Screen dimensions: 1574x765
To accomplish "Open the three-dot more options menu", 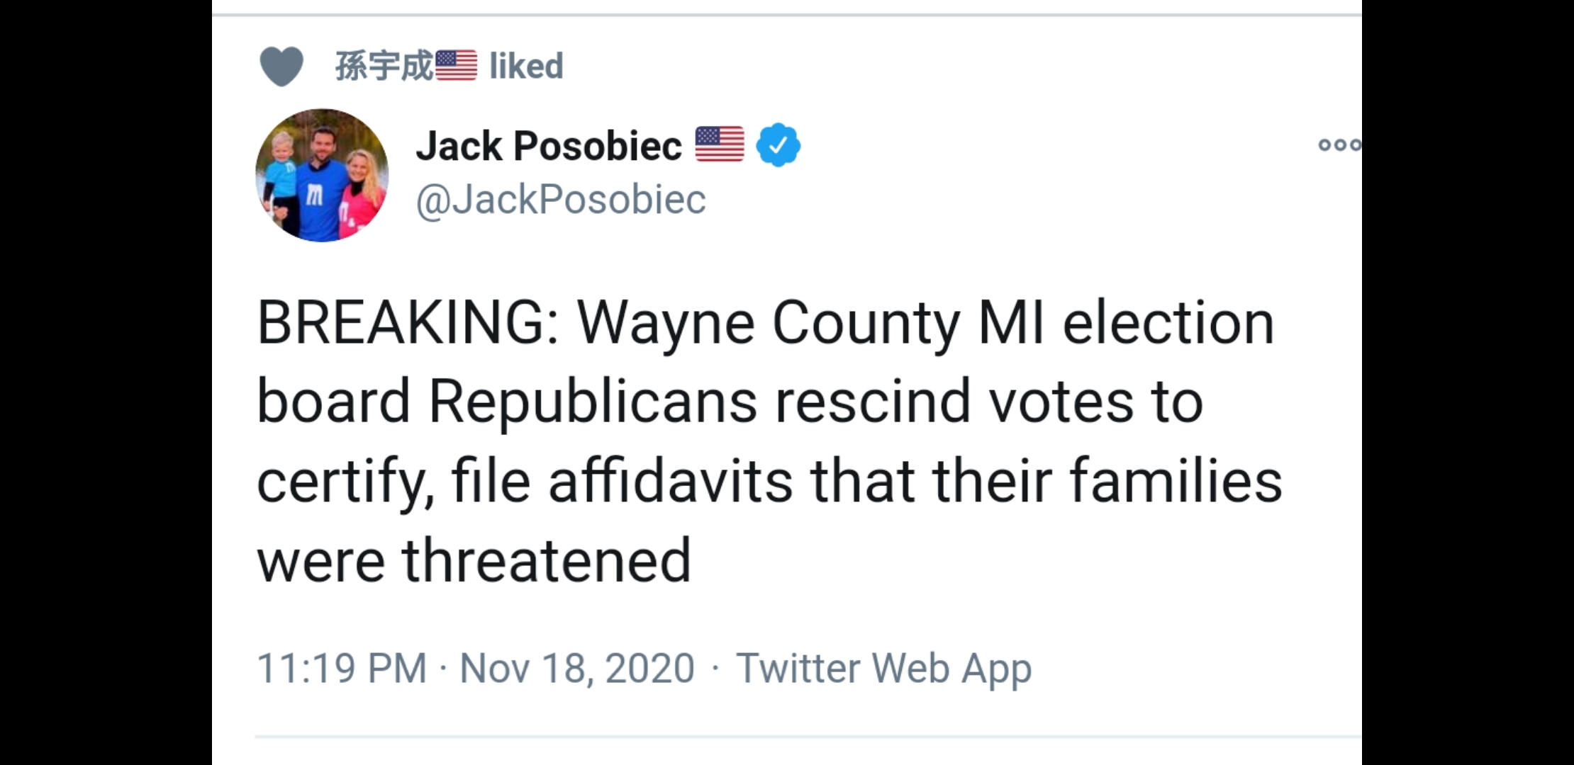I will point(1339,145).
